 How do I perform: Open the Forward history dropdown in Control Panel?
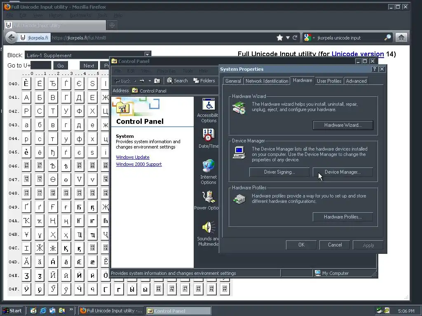(150, 81)
